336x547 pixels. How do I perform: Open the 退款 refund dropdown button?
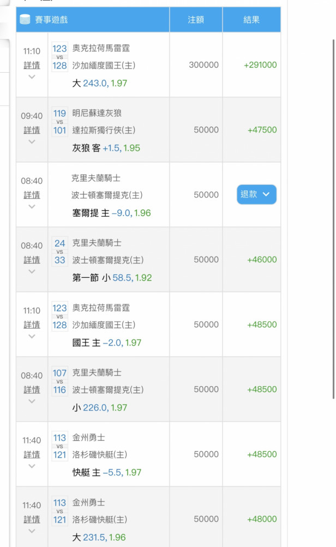click(256, 194)
